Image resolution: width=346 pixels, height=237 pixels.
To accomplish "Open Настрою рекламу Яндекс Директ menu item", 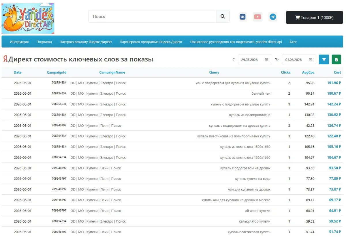I will coord(86,42).
